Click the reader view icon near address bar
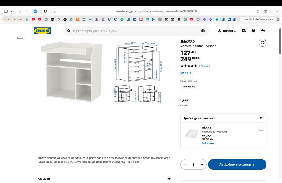Viewport: 282px width, 183px height. [55, 11]
